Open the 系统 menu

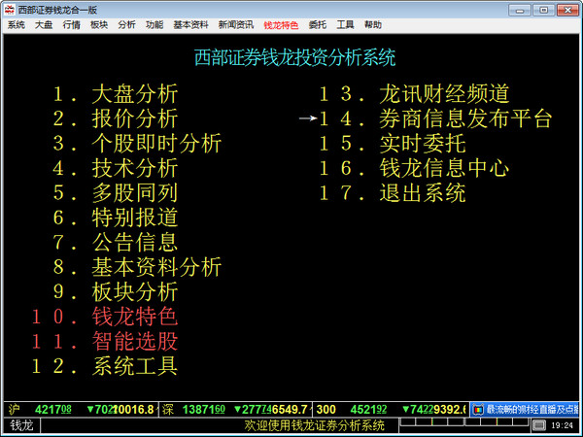coord(17,25)
